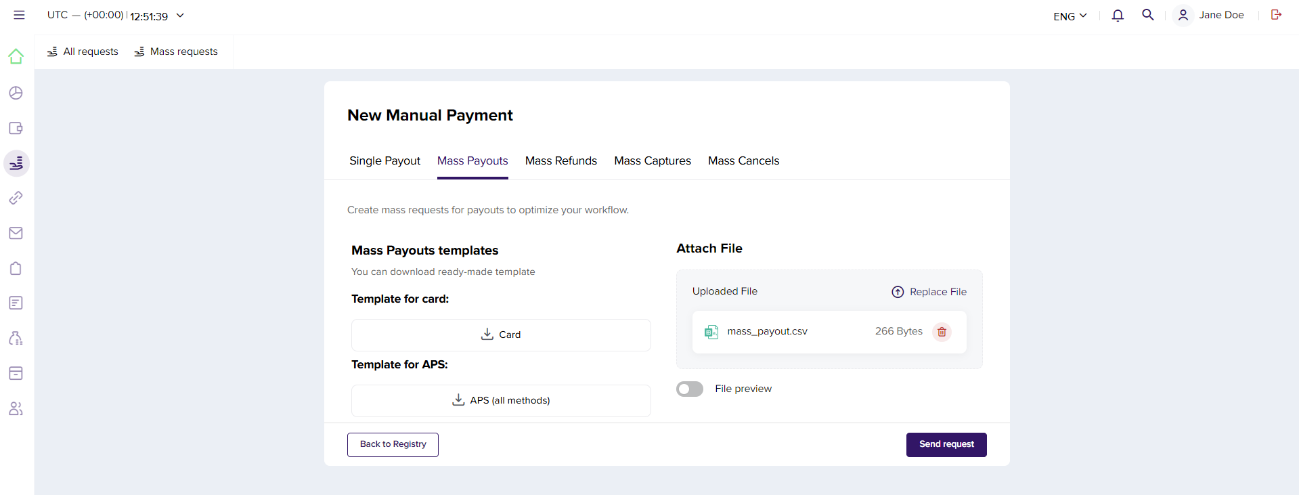The width and height of the screenshot is (1299, 495).
Task: Click Back to Registry button
Action: [393, 444]
